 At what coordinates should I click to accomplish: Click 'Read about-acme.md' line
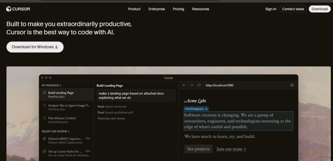112,106
